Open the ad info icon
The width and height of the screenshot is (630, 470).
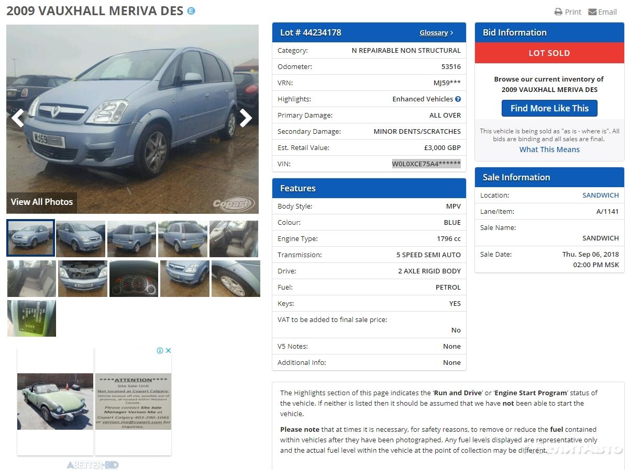[160, 350]
